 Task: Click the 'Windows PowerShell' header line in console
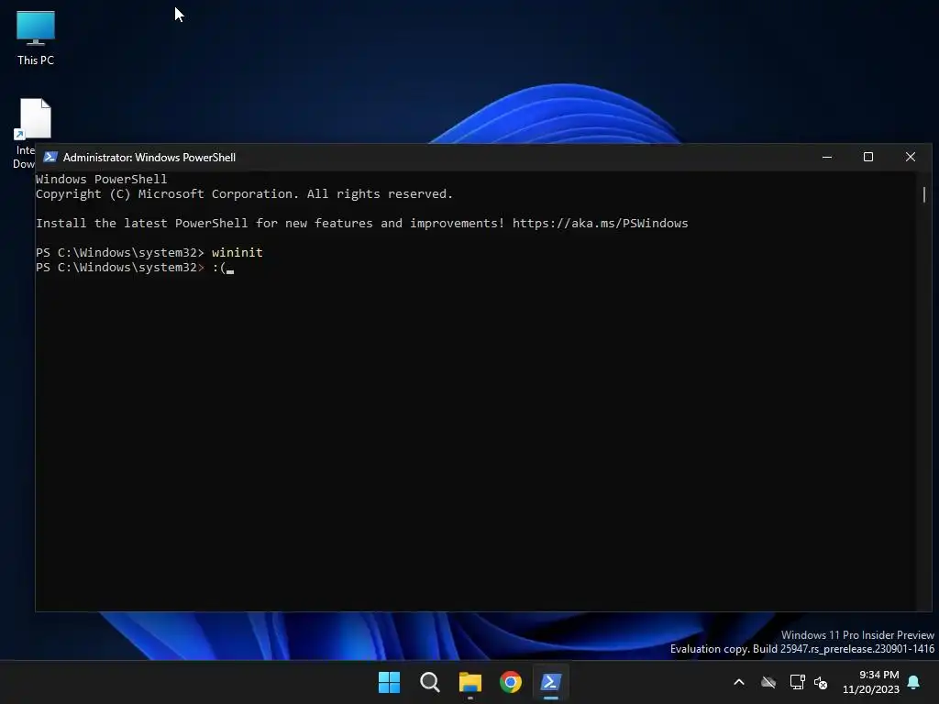pos(101,179)
